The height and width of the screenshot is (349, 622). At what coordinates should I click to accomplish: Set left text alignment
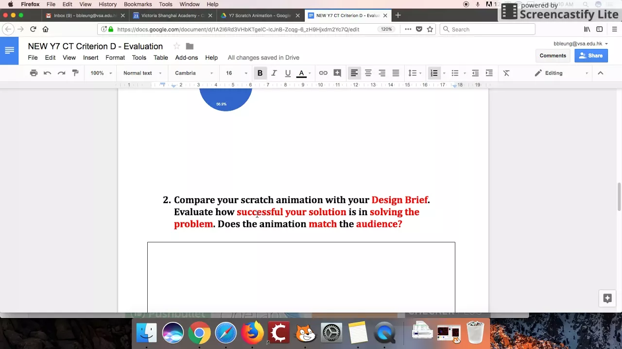pos(354,73)
